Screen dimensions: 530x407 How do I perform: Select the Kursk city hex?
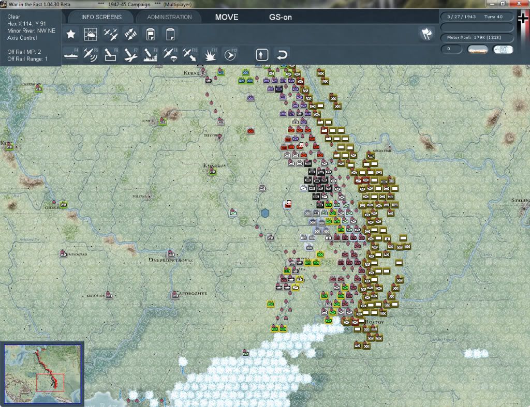(202, 72)
